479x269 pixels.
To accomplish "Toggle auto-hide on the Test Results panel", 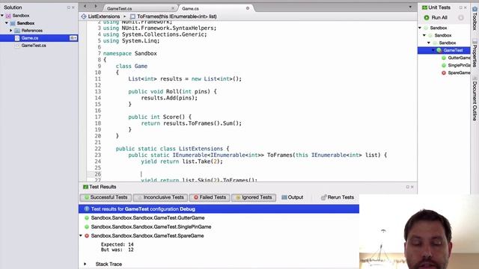I will coord(407,187).
